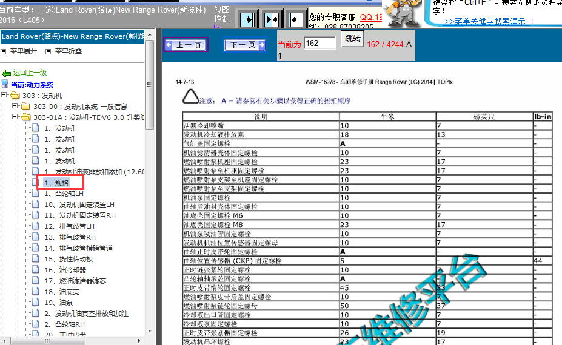The height and width of the screenshot is (345, 562).
Task: Click the 燃油喷射泵链轮固定螺母 cell
Action: pyautogui.click(x=261, y=306)
